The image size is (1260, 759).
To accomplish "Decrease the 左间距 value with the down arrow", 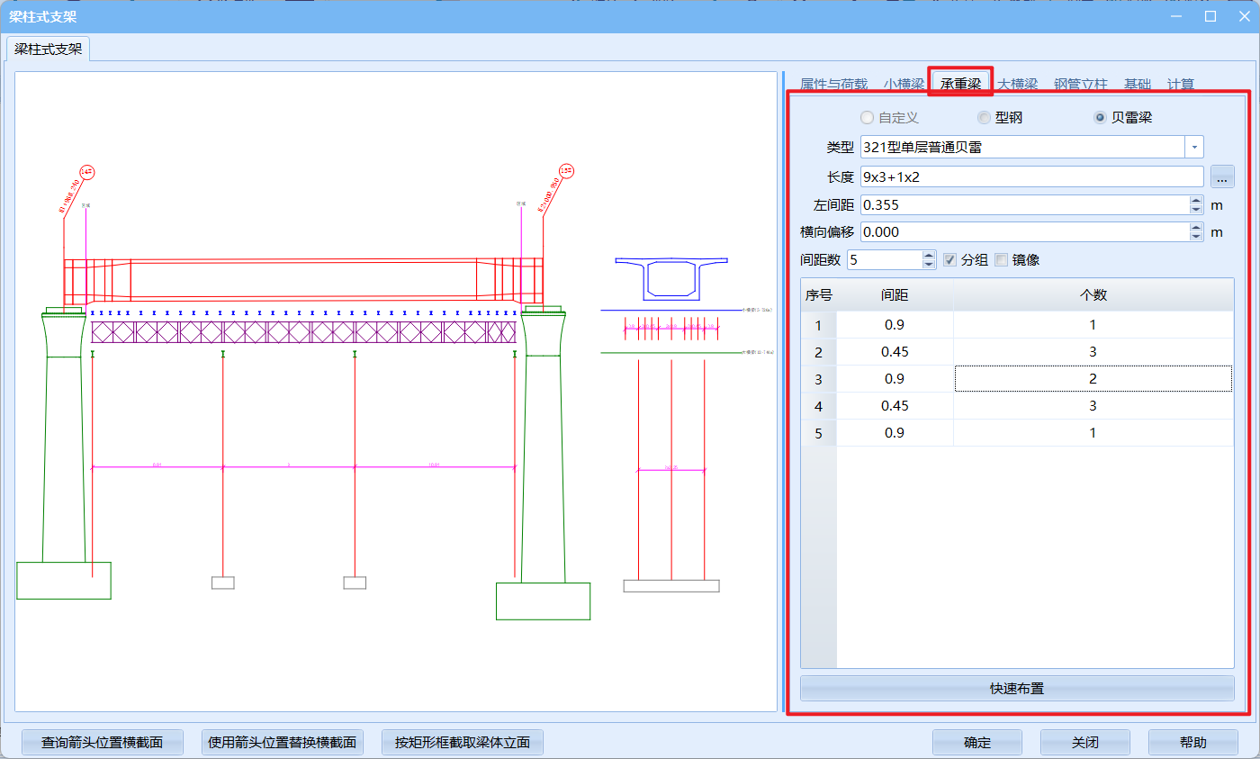I will 1196,210.
